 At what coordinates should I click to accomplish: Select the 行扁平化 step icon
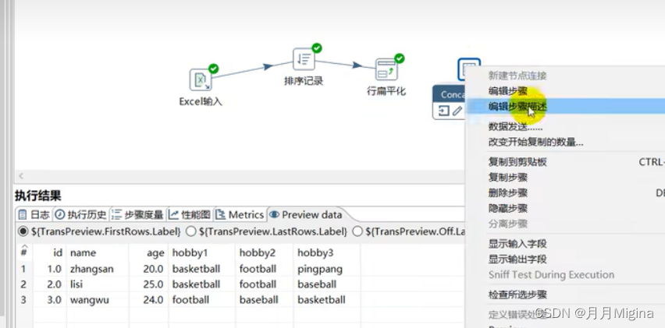(x=386, y=69)
